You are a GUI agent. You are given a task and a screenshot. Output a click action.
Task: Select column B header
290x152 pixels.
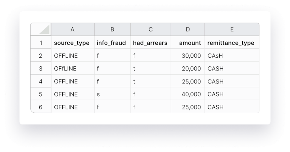click(112, 29)
